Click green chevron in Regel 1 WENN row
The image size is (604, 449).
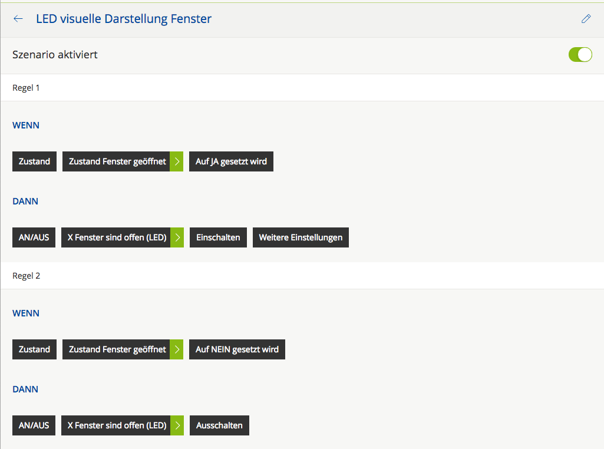click(x=177, y=161)
